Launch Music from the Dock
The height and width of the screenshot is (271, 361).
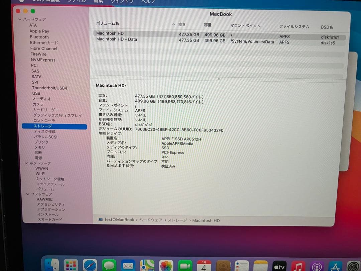point(298,267)
